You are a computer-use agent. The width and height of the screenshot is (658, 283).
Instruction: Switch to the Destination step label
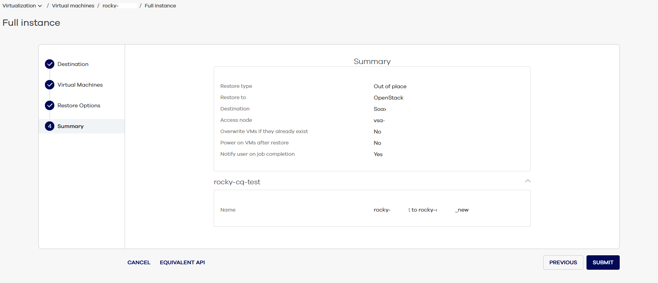(x=73, y=64)
